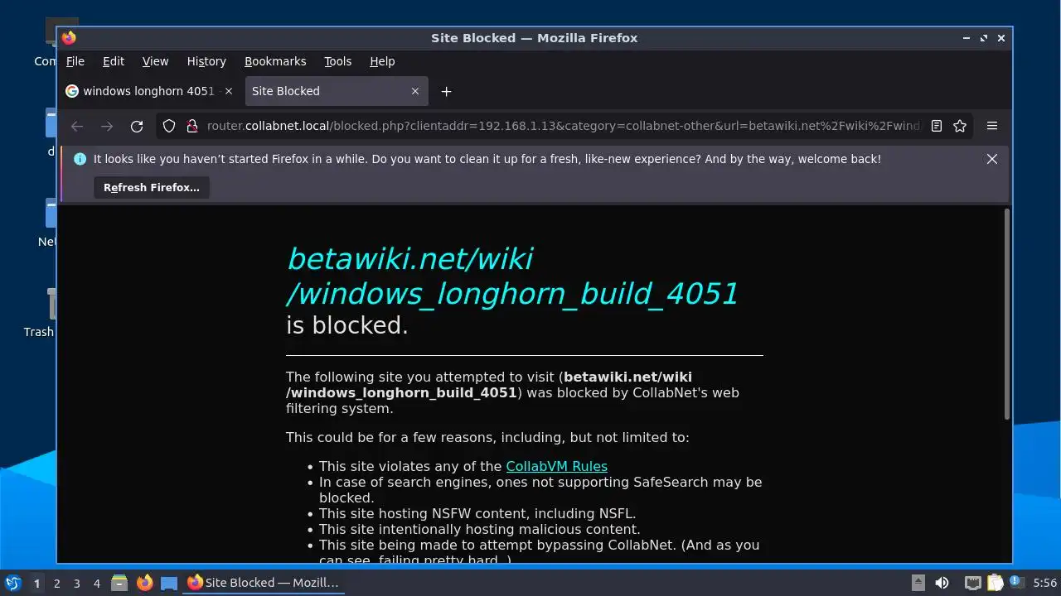
Task: Click the URL address bar field
Action: 564,126
